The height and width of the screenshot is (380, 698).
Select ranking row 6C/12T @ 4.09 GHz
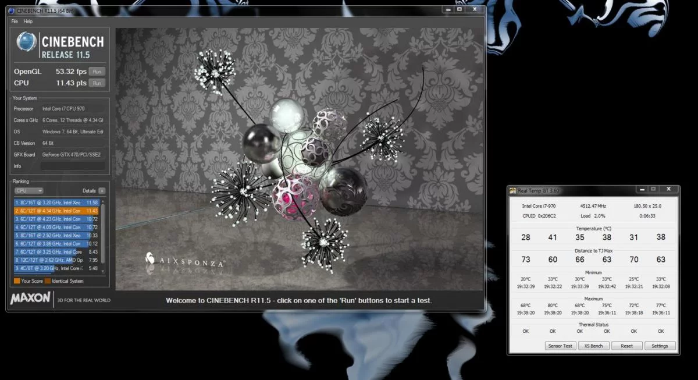(x=56, y=227)
